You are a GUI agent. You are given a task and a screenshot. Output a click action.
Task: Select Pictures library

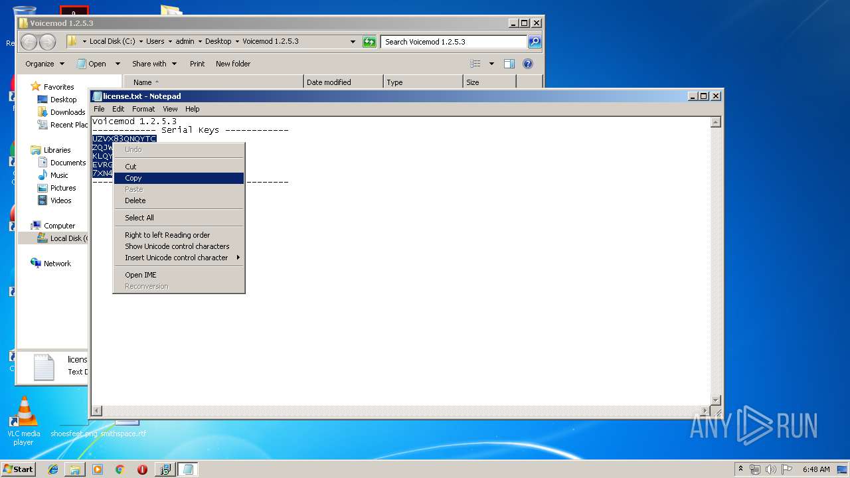[x=63, y=188]
